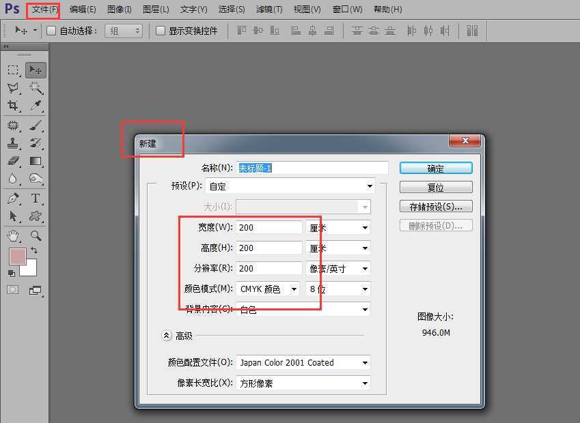
Task: Select the Brush tool
Action: point(36,126)
